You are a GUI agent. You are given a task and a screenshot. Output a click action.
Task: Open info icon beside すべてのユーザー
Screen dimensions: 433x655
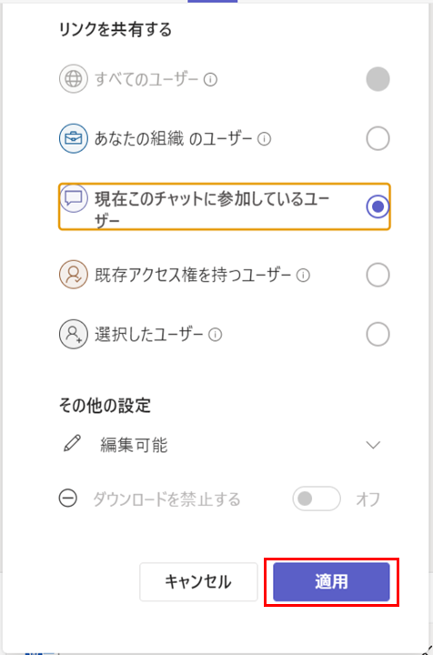[x=210, y=79]
